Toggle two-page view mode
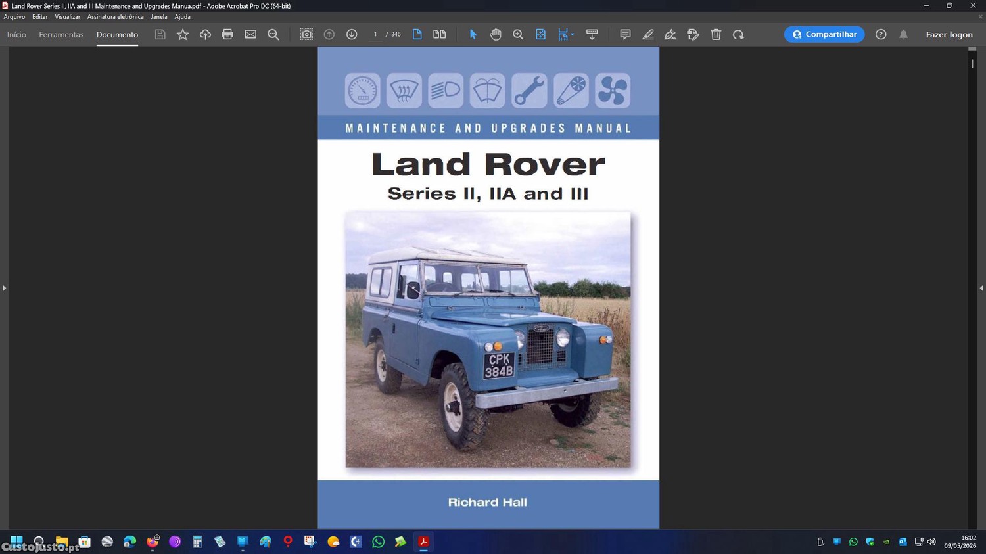 (x=440, y=34)
